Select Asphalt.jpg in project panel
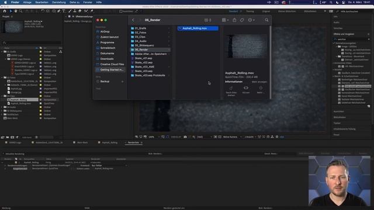374x210 pixels. tap(16, 89)
